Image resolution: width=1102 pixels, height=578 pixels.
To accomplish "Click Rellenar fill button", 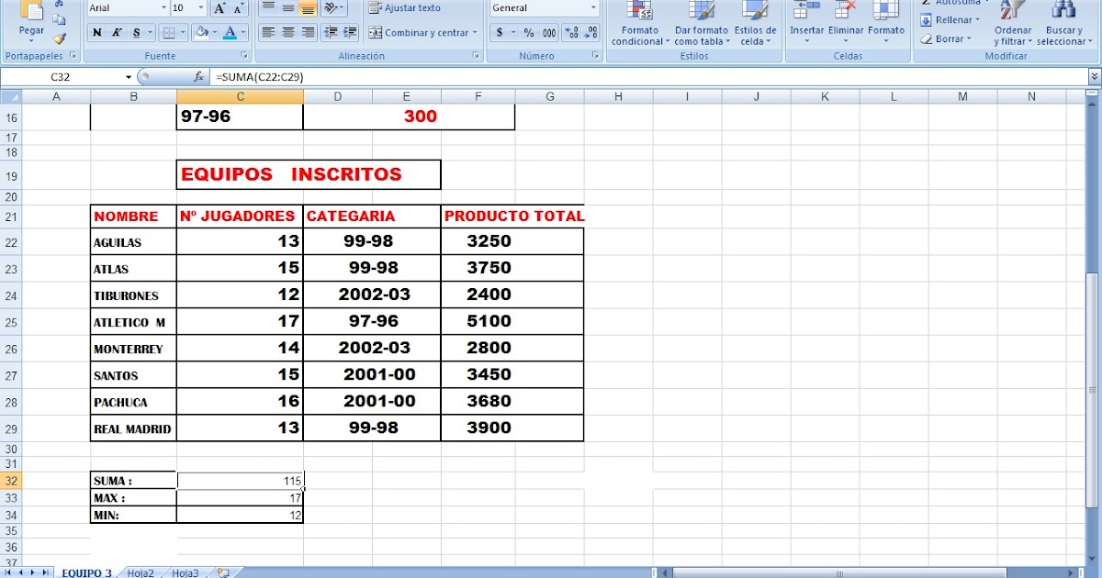I will pos(950,20).
